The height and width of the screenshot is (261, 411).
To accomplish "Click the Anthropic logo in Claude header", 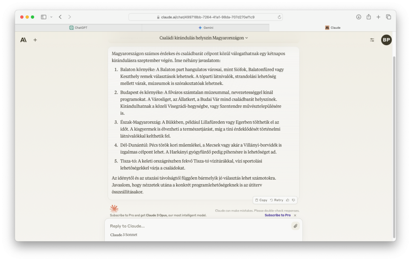I will click(x=23, y=40).
